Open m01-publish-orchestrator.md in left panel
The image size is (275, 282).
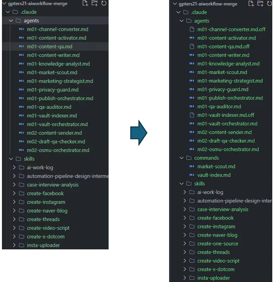60,98
